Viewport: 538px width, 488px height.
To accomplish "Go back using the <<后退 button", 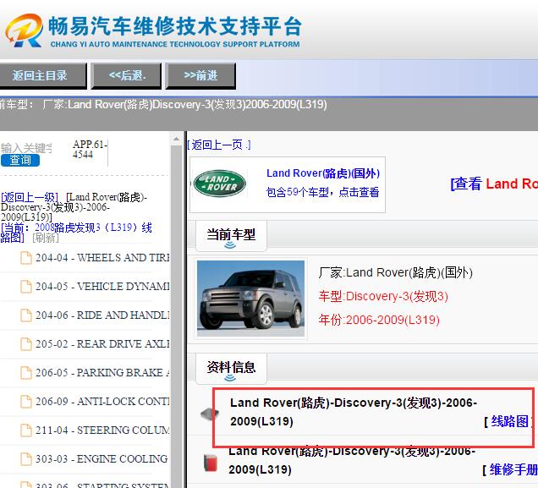I will 126,75.
